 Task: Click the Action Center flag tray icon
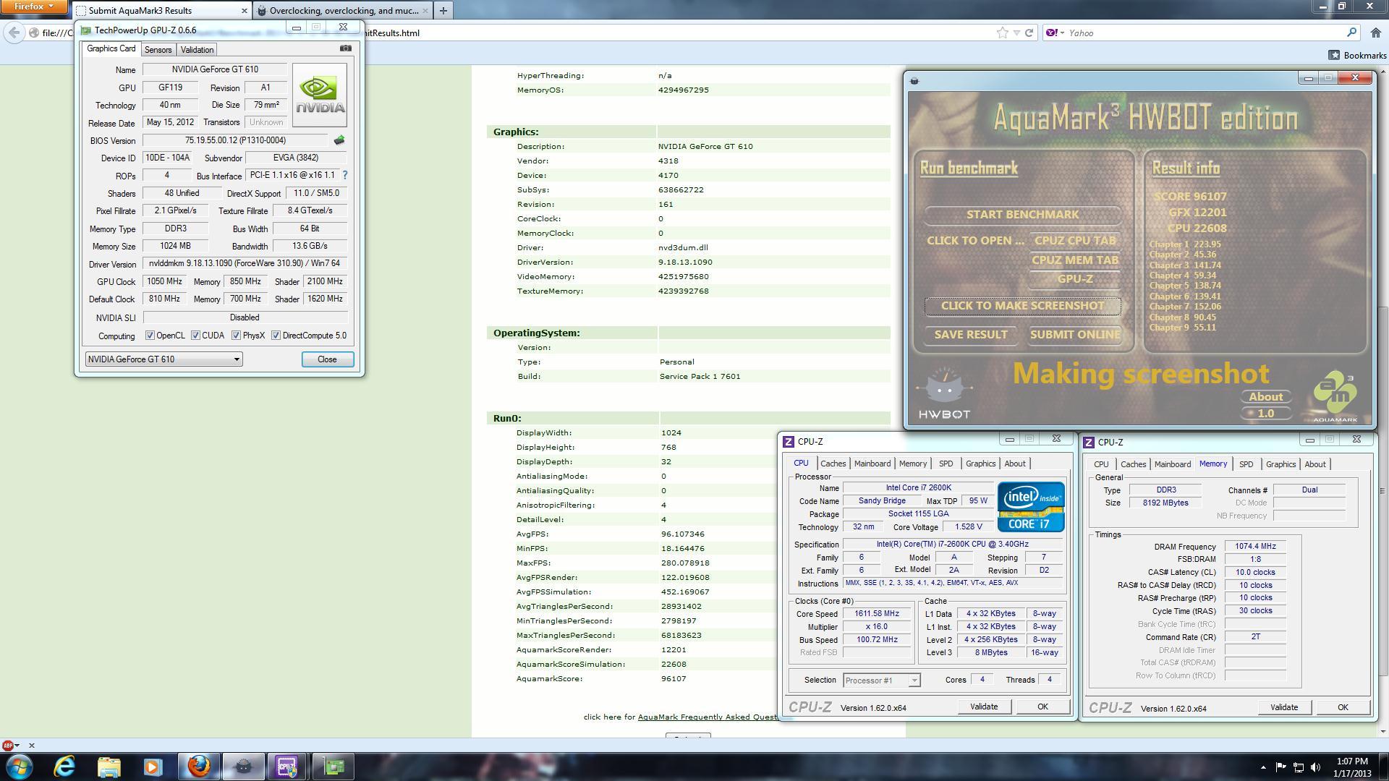coord(1280,767)
